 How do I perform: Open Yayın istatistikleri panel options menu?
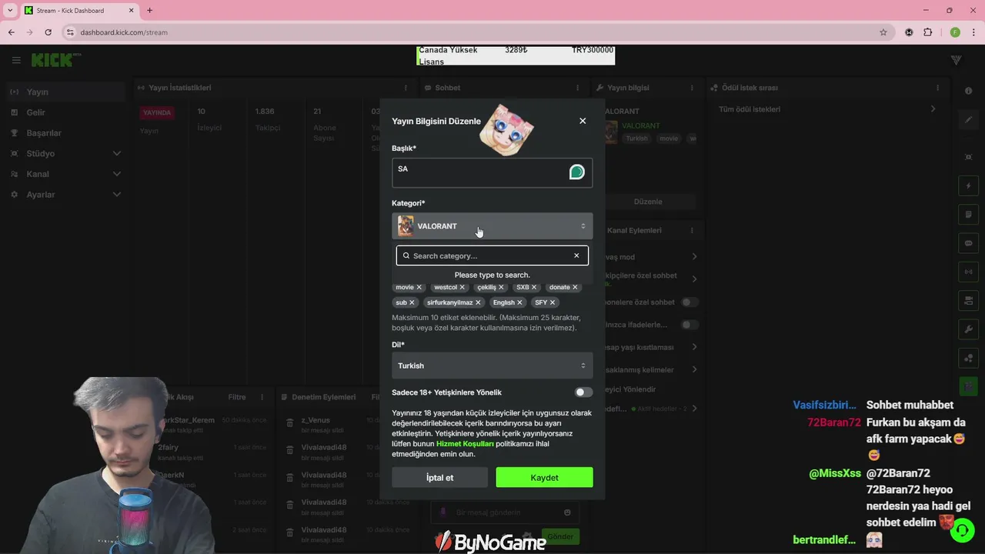[x=406, y=88]
